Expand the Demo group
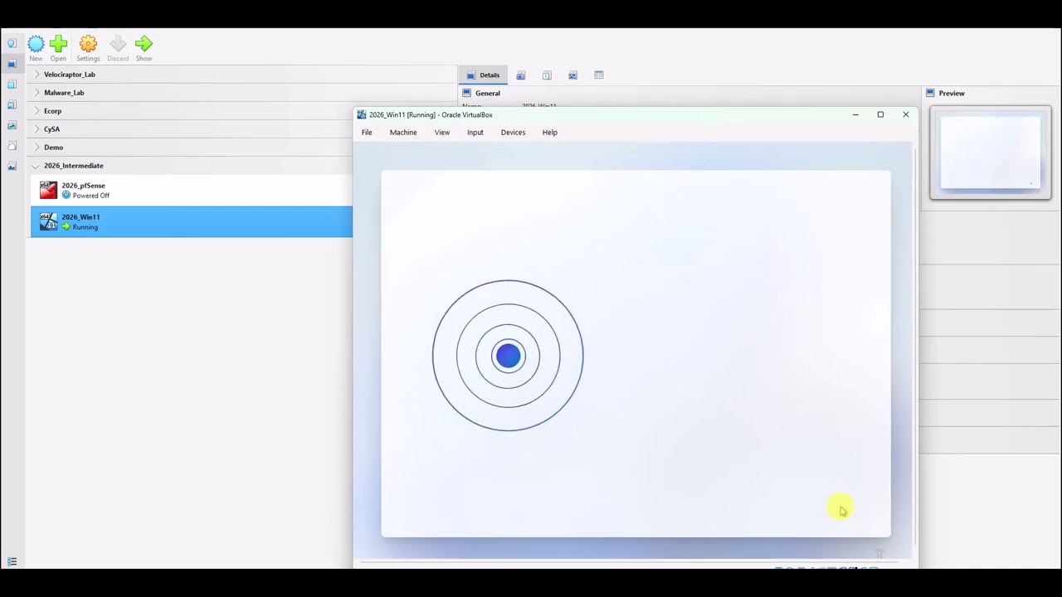This screenshot has height=597, width=1062. (x=37, y=148)
